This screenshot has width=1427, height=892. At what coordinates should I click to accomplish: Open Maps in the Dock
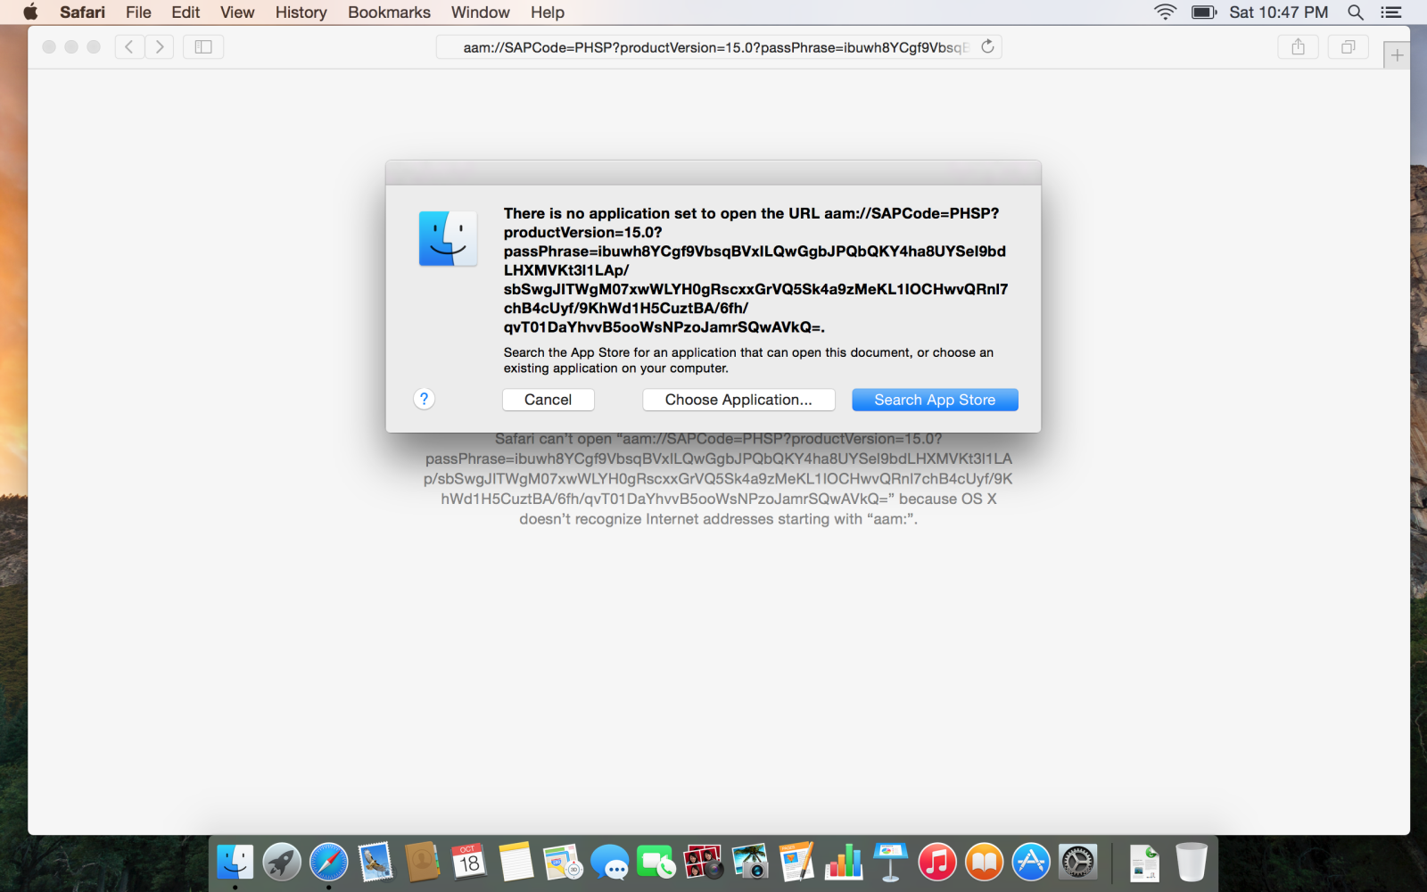tap(563, 863)
